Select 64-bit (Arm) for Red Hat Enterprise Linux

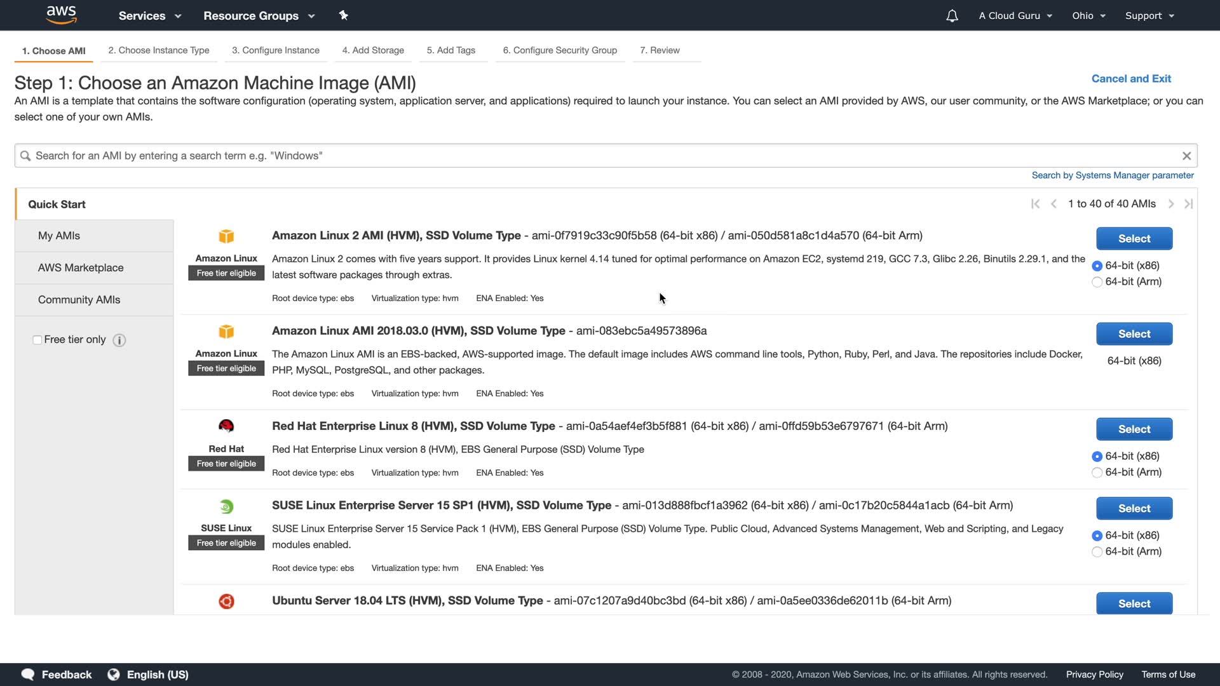[x=1097, y=473]
